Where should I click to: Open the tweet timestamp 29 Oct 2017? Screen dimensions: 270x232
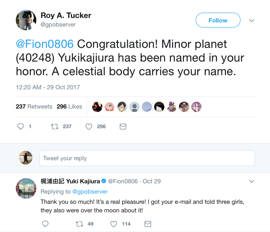(x=48, y=87)
